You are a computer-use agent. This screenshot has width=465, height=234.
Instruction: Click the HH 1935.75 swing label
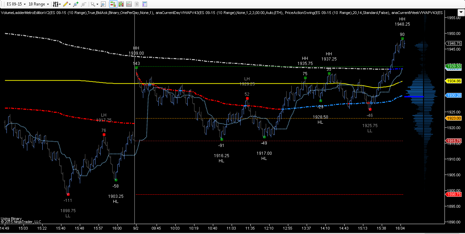click(305, 61)
